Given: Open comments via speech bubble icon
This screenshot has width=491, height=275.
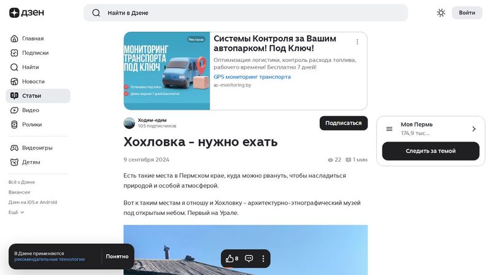Looking at the screenshot, I should (249, 258).
